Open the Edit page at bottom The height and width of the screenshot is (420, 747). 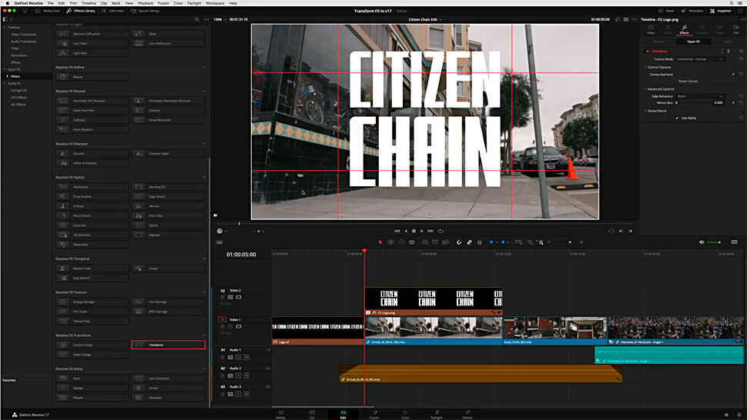pos(343,415)
